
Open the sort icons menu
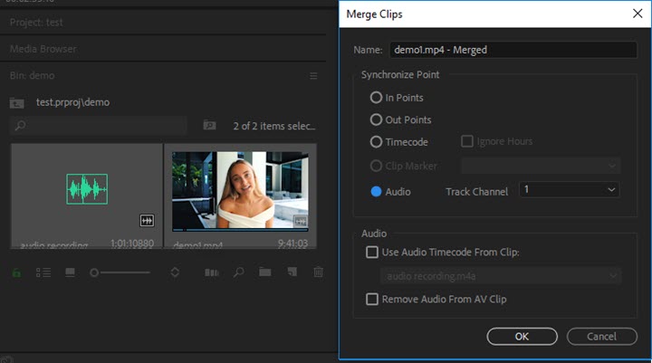[x=175, y=272]
